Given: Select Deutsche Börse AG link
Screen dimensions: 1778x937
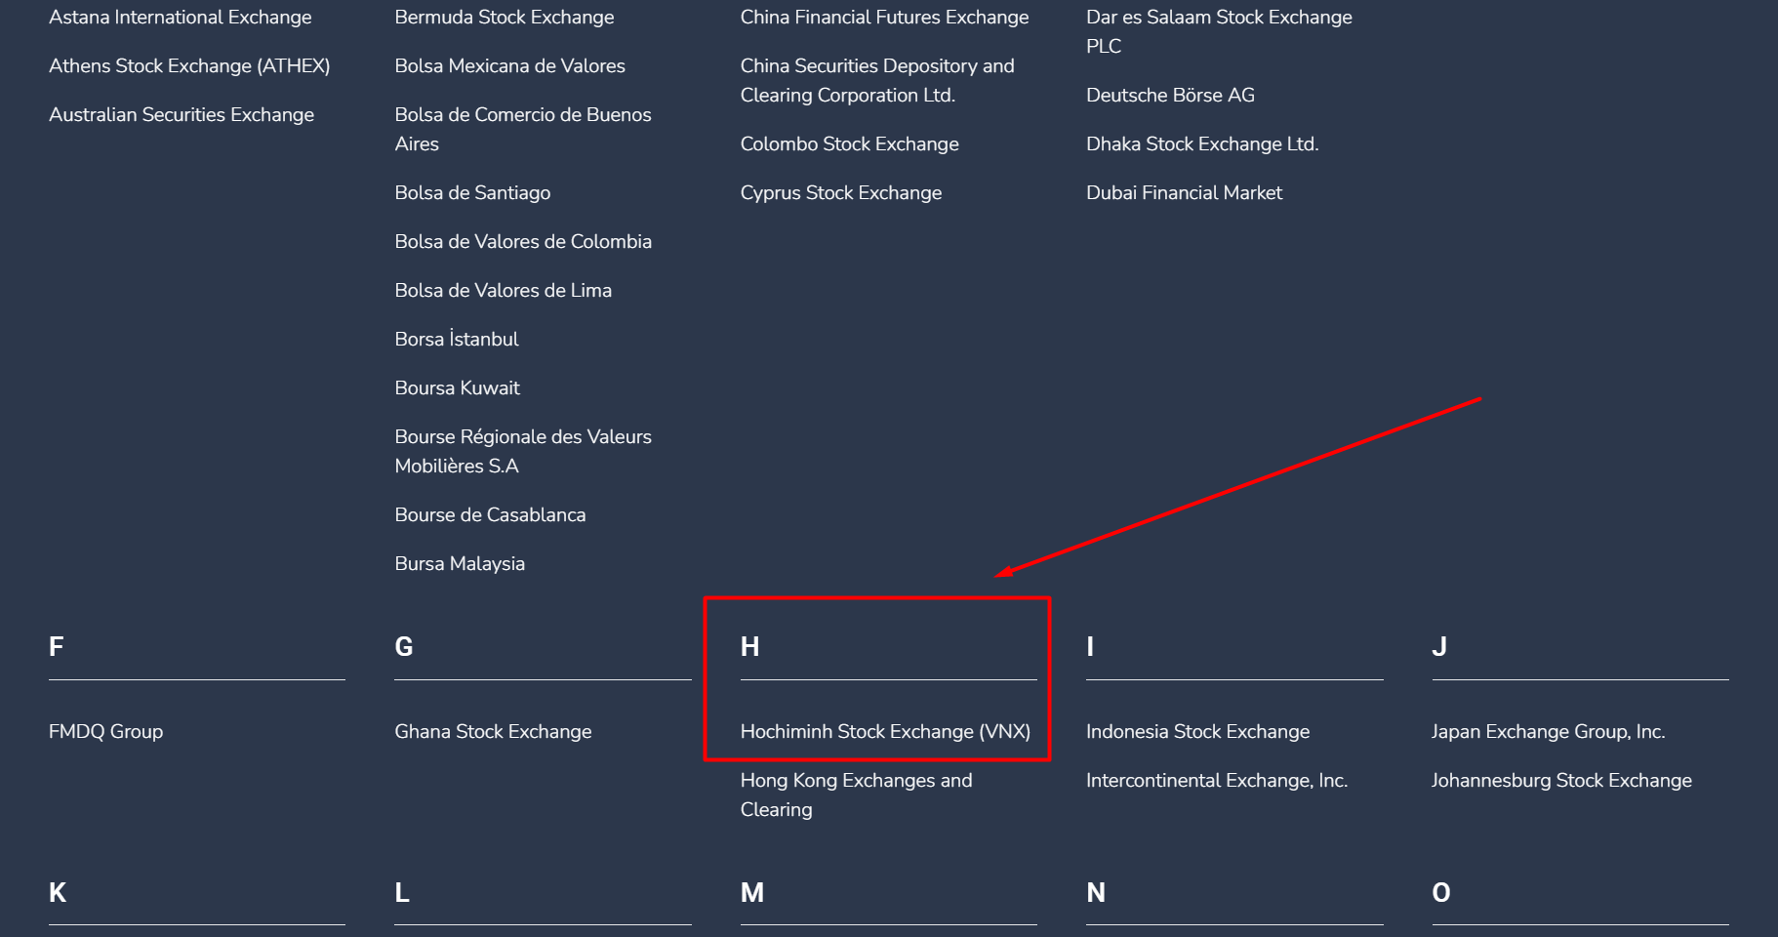Looking at the screenshot, I should point(1171,95).
